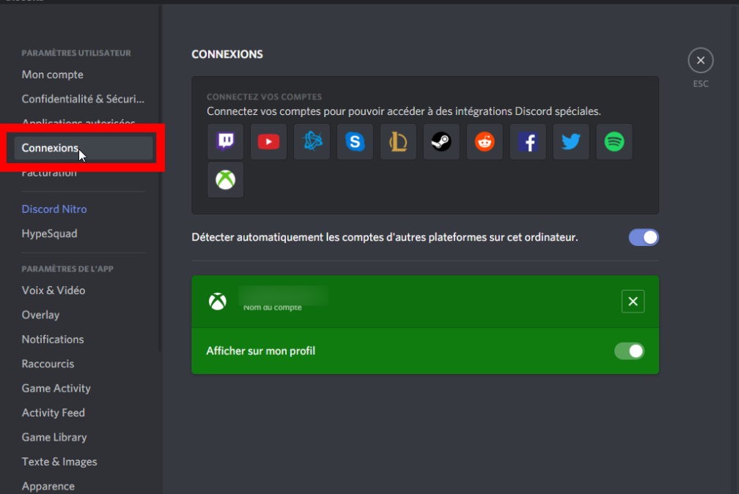Toggle off Afficher sur mon profil

pyautogui.click(x=629, y=351)
